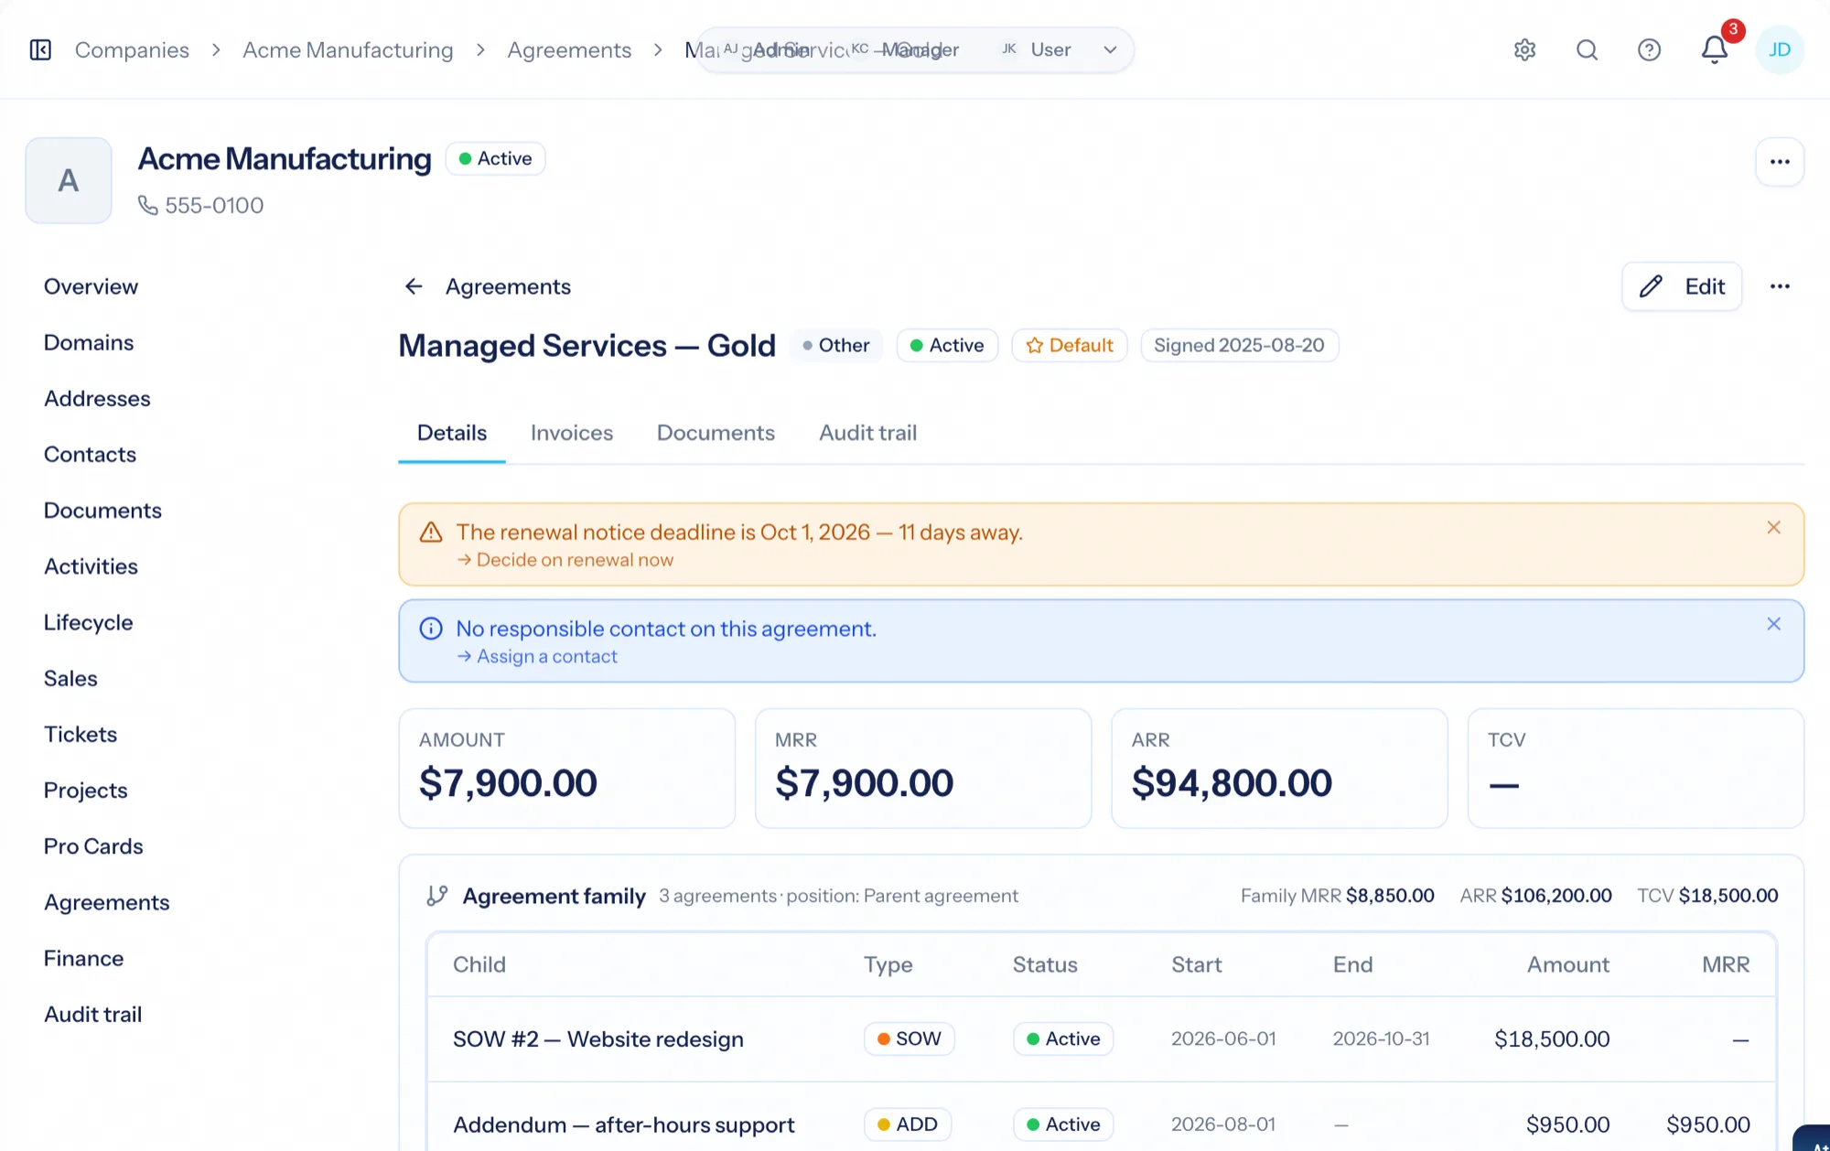Click the Active status in the SOW #2 row
The width and height of the screenshot is (1830, 1151).
[1063, 1038]
